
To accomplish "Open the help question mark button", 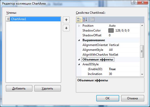I will pyautogui.click(x=134, y=2).
